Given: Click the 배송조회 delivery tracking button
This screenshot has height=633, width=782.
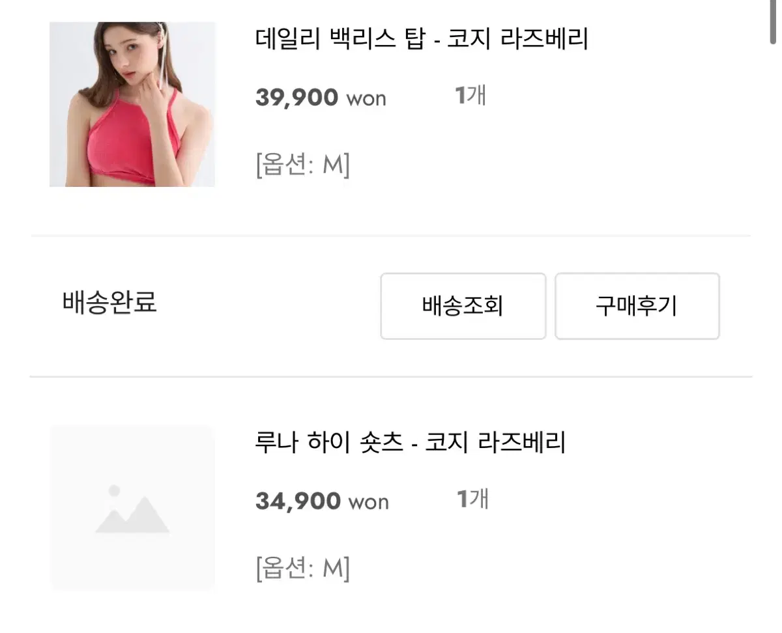Looking at the screenshot, I should tap(463, 306).
